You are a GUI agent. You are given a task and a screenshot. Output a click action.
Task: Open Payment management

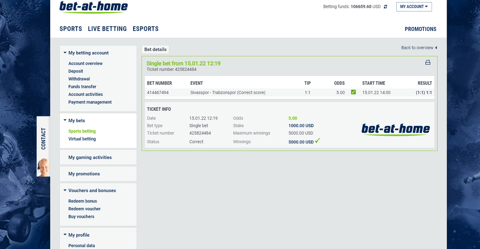(x=90, y=102)
